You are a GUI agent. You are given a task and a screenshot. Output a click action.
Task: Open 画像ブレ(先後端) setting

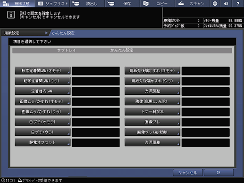coord(152,132)
